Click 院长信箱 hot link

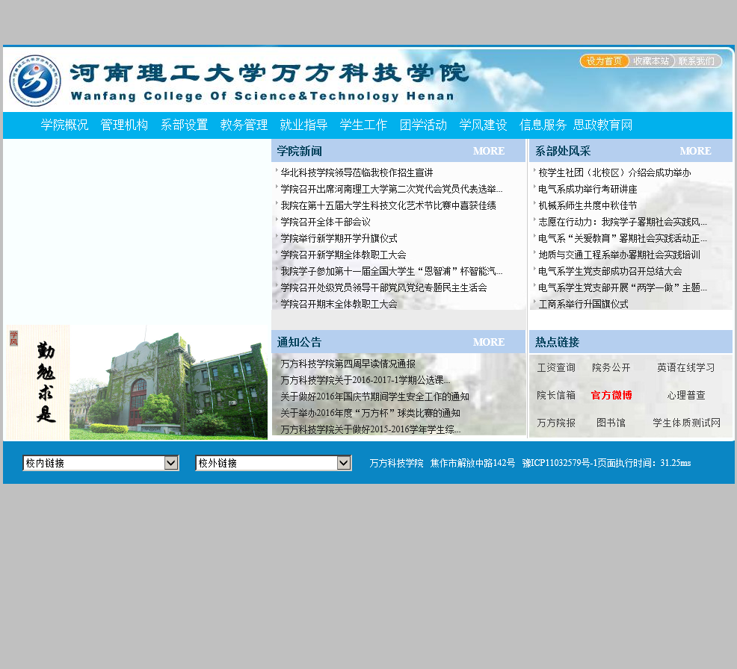(x=556, y=395)
